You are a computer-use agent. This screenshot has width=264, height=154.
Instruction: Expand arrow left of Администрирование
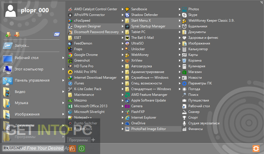123,72
